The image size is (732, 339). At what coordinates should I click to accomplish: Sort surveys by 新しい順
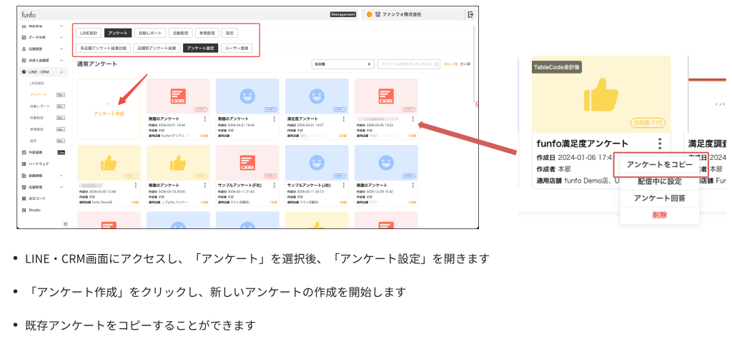(x=451, y=64)
